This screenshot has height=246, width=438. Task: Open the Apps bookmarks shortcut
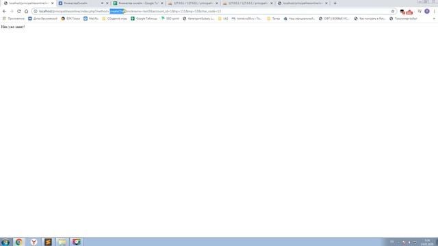[x=14, y=18]
